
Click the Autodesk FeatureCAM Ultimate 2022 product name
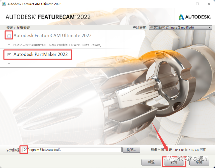(52, 36)
